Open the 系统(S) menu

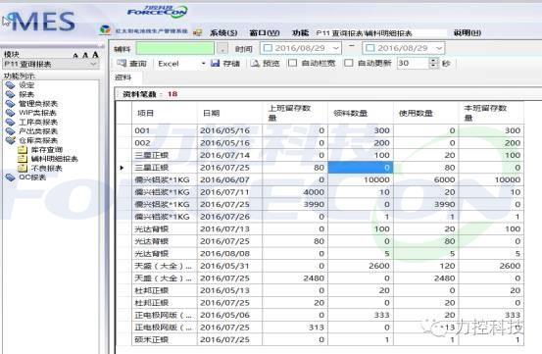click(223, 32)
